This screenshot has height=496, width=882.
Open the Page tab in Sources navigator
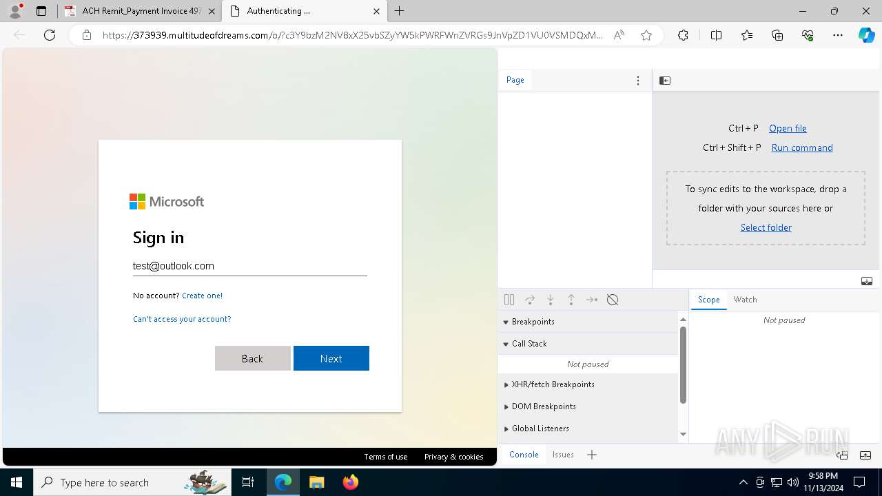click(515, 81)
